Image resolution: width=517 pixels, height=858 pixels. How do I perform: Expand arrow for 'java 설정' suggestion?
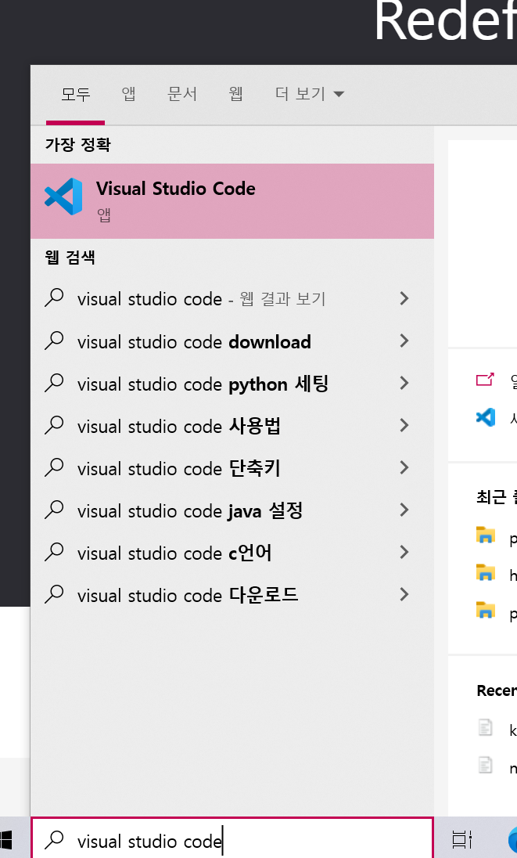point(404,510)
